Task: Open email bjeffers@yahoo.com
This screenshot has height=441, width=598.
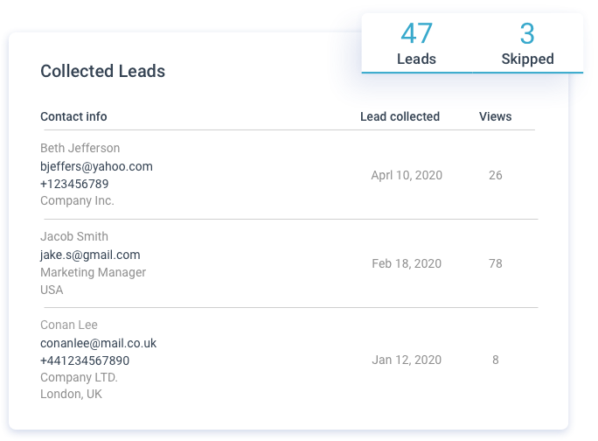Action: coord(96,166)
